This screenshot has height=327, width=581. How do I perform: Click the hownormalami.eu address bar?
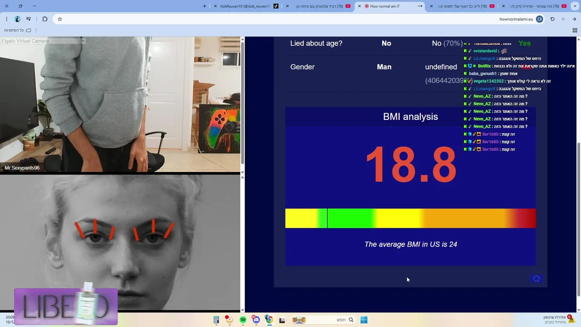(x=300, y=19)
